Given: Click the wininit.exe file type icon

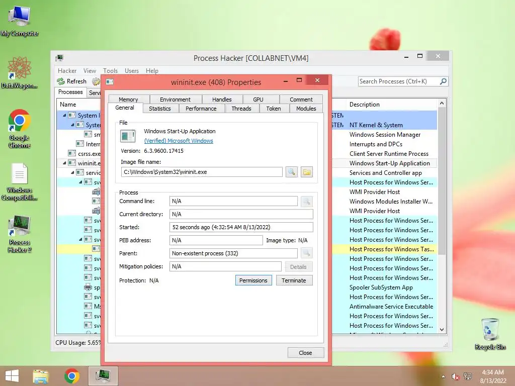Looking at the screenshot, I should pyautogui.click(x=128, y=136).
